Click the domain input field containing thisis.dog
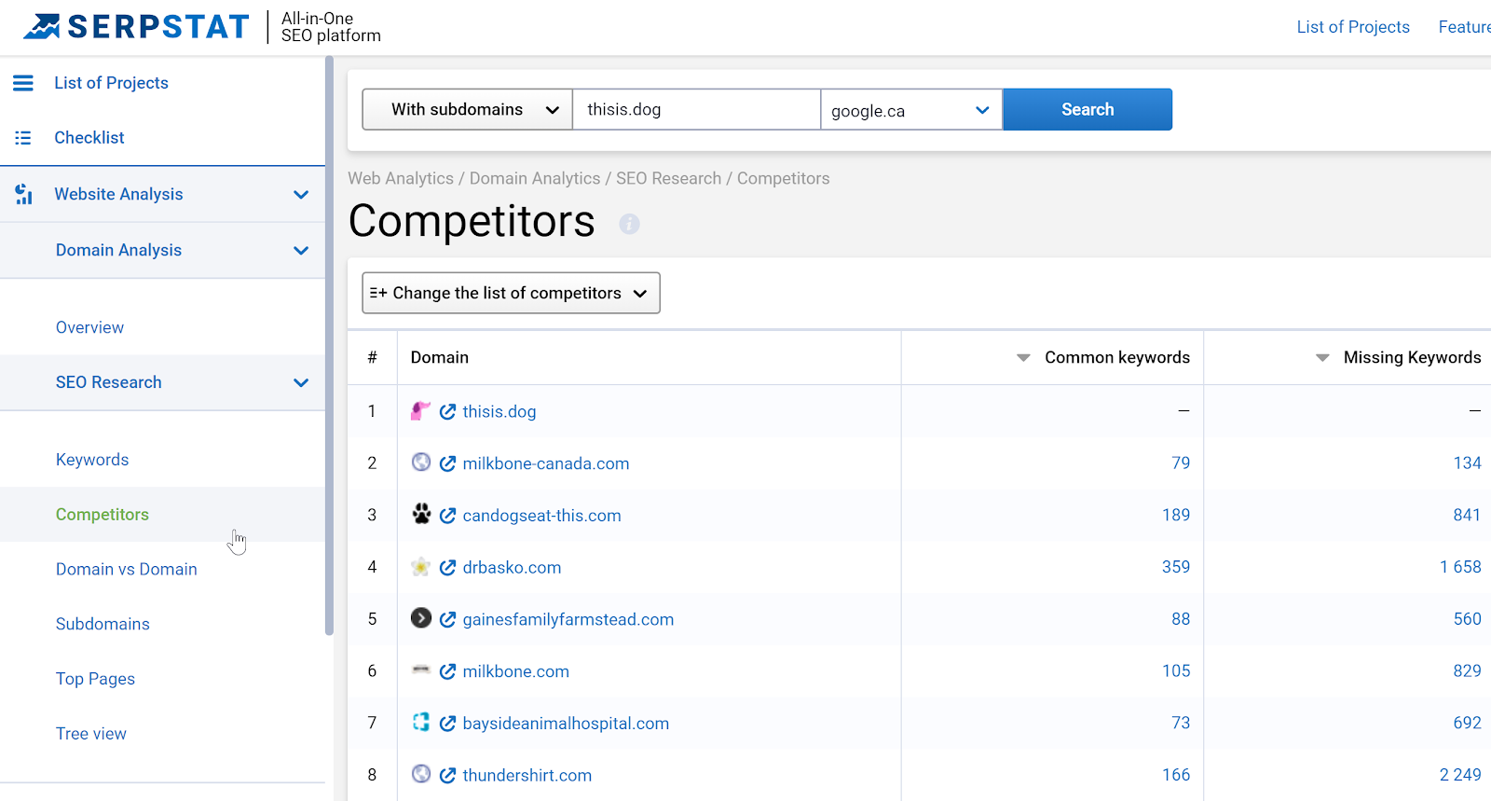The width and height of the screenshot is (1491, 801). pyautogui.click(x=696, y=109)
